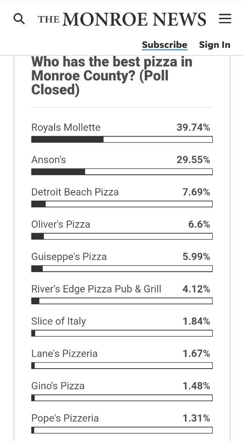Click the Anson's option label
The width and height of the screenshot is (244, 441).
(x=48, y=160)
